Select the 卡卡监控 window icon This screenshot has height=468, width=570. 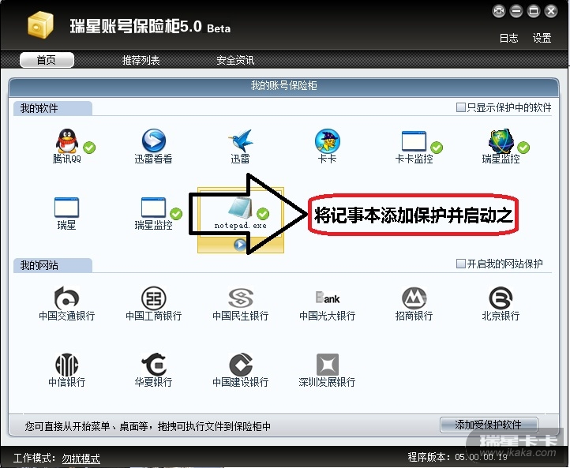[x=414, y=141]
